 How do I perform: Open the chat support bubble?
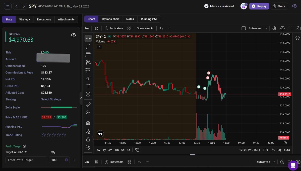tap(293, 166)
